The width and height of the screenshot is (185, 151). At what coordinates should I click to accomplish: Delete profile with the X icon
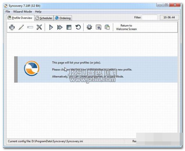point(39,27)
